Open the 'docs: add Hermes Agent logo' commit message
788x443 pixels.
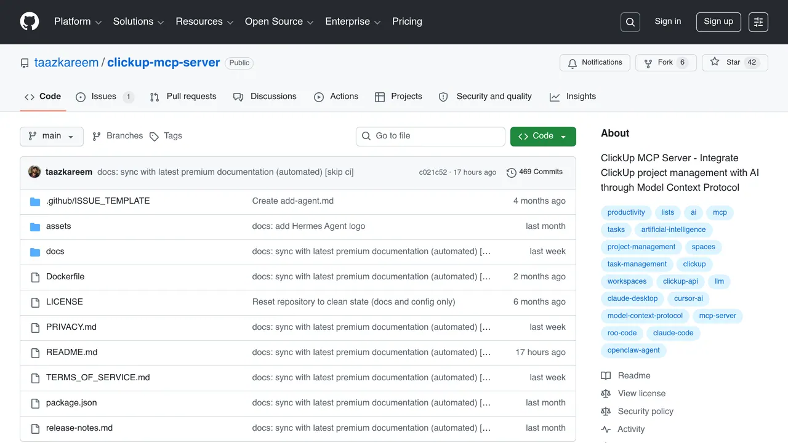(308, 226)
